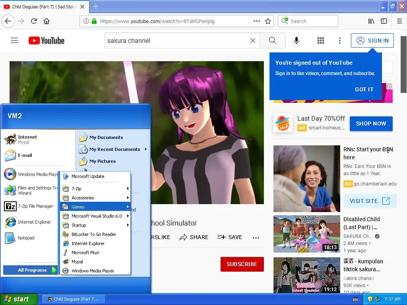
Task: Click the security shield tray icon
Action: point(370,299)
